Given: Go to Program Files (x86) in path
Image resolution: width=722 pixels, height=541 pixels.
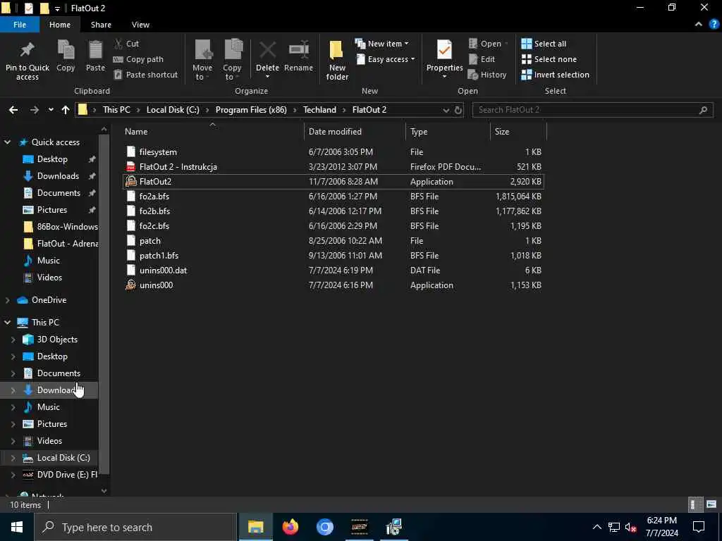Looking at the screenshot, I should pos(251,110).
